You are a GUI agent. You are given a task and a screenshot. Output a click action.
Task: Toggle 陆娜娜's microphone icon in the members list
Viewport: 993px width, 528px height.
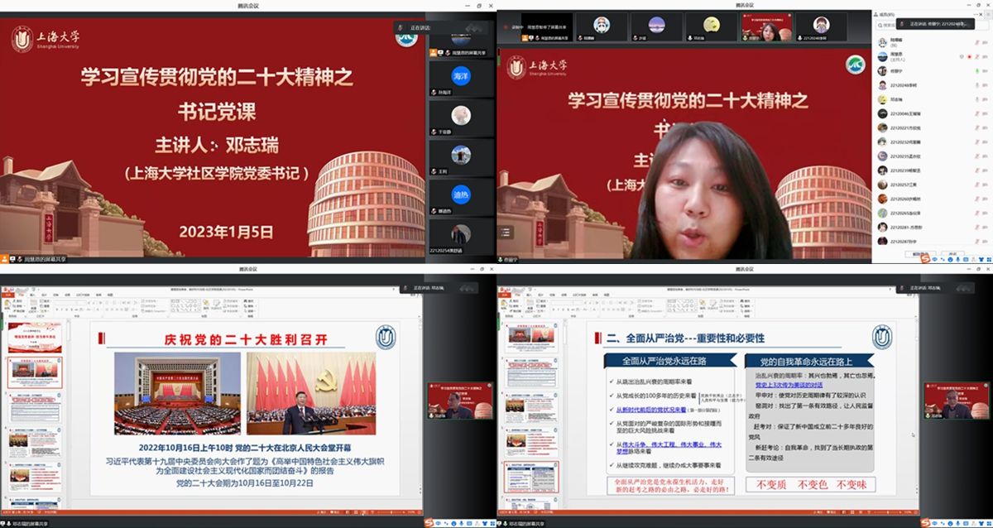(976, 41)
